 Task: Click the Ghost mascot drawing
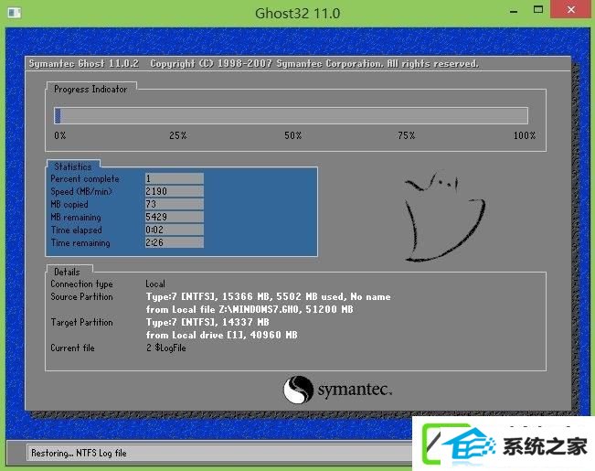coord(445,217)
